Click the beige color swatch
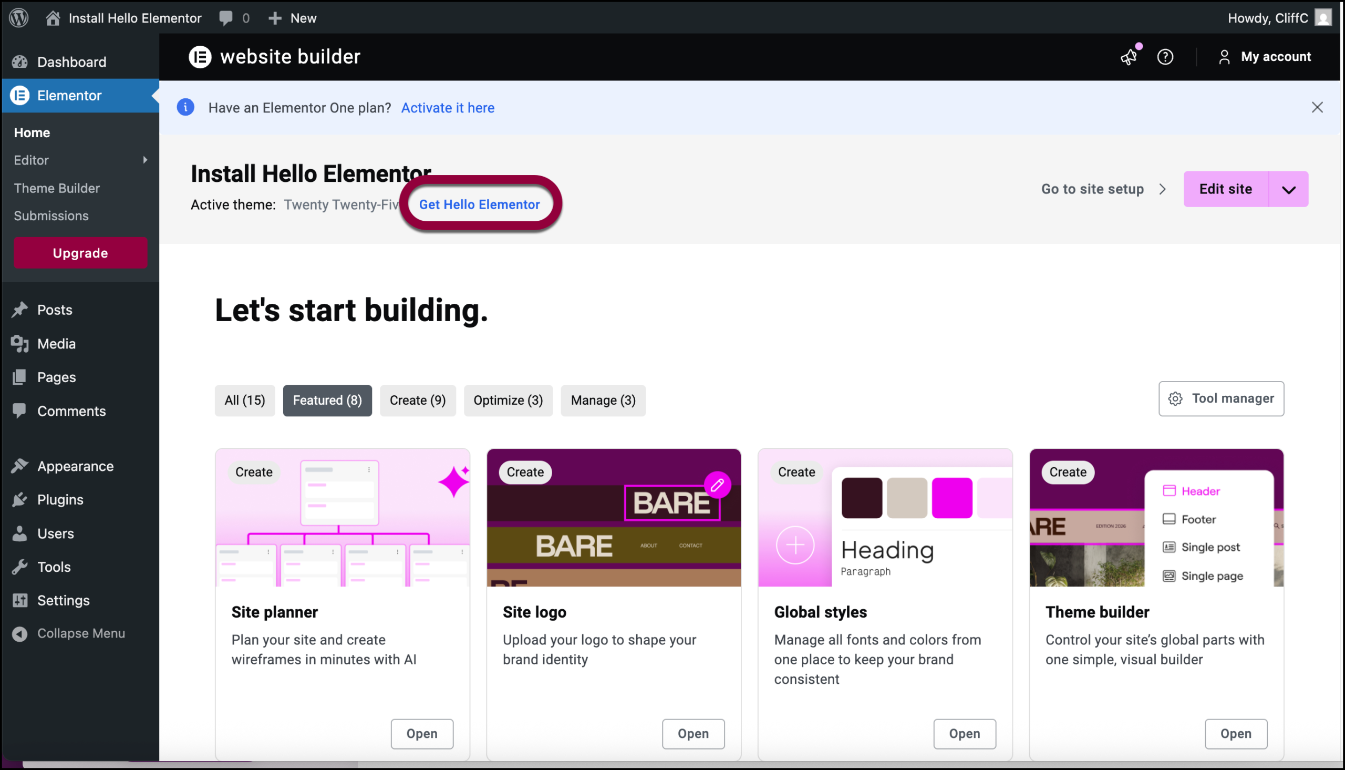1345x770 pixels. 907,498
